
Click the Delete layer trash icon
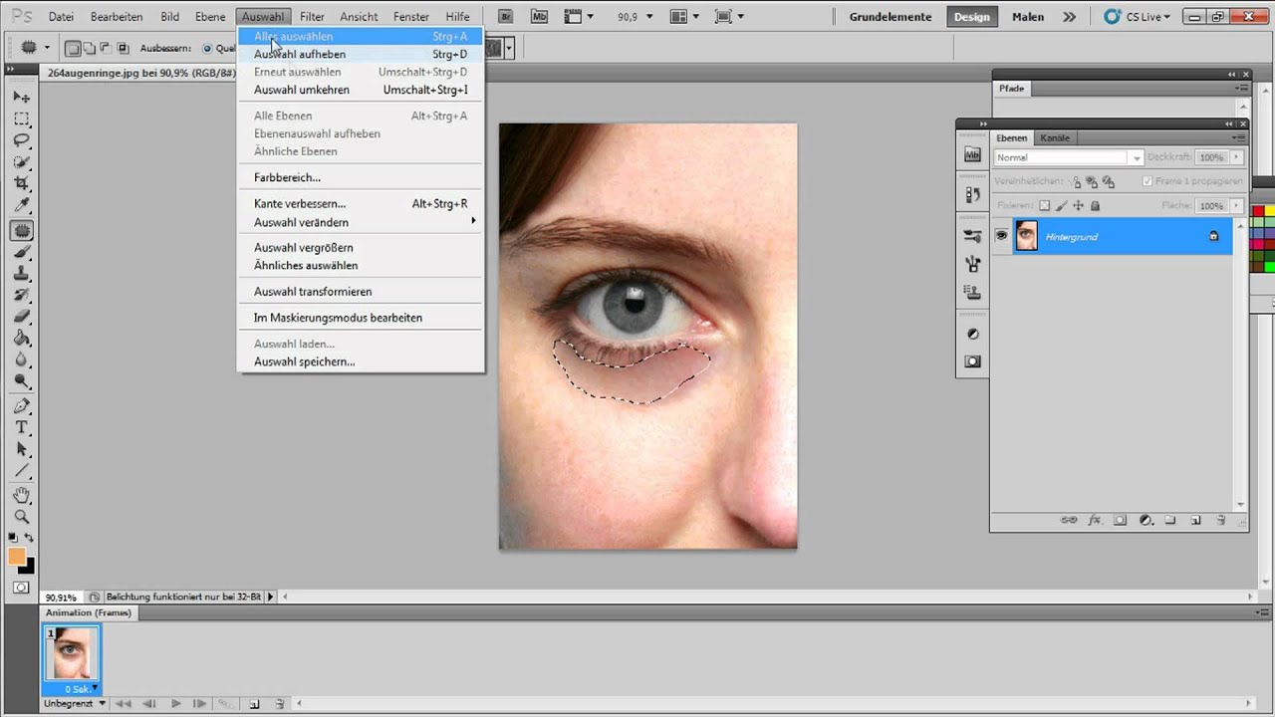(x=1221, y=520)
